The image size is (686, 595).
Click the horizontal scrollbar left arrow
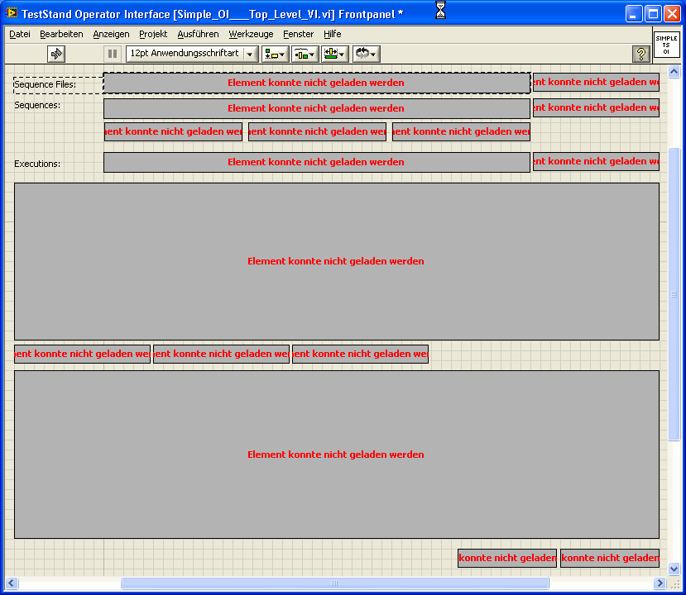12,583
